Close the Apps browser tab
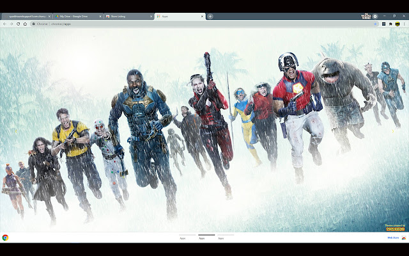Screen dimensions: 409x256 202,16
